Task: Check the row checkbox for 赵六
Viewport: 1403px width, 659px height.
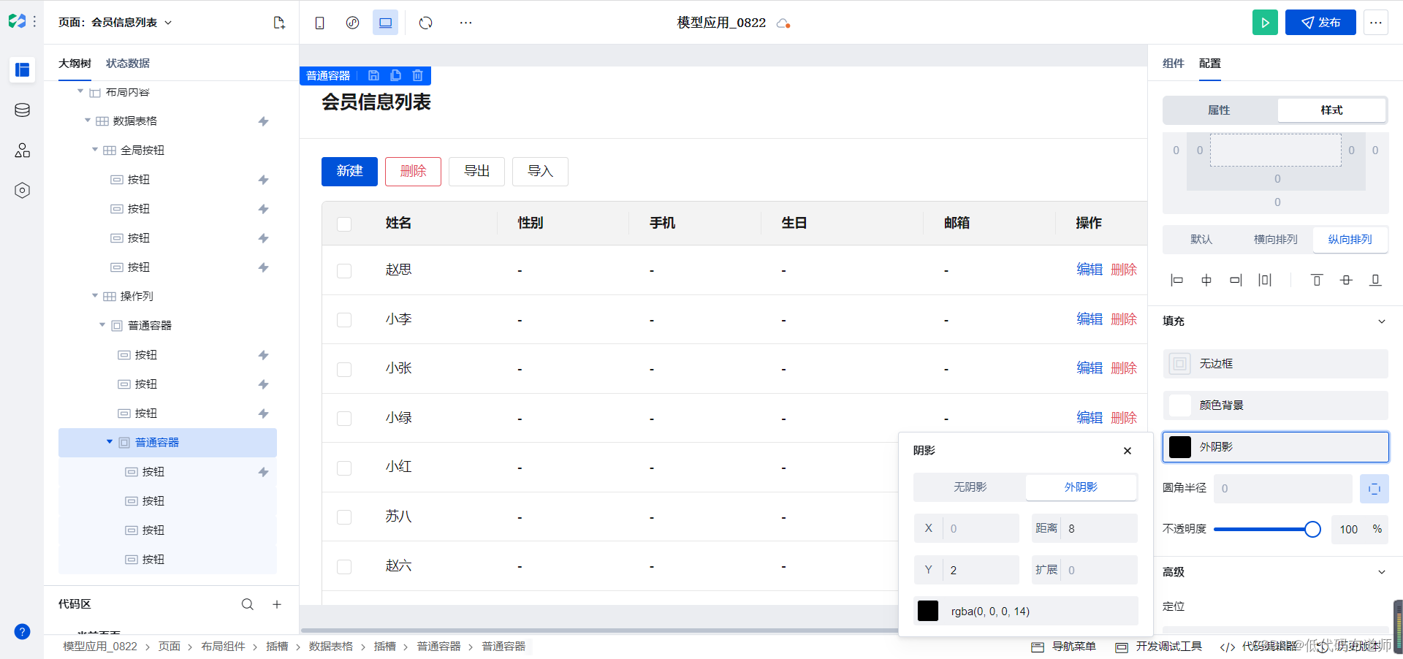Action: [x=344, y=566]
